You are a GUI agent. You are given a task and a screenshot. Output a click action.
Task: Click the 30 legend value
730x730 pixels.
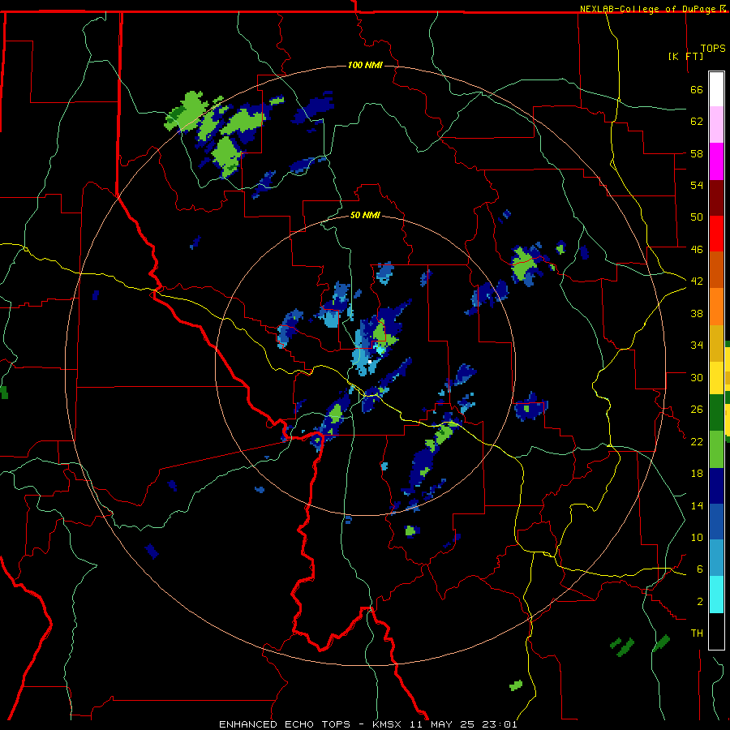pos(697,377)
